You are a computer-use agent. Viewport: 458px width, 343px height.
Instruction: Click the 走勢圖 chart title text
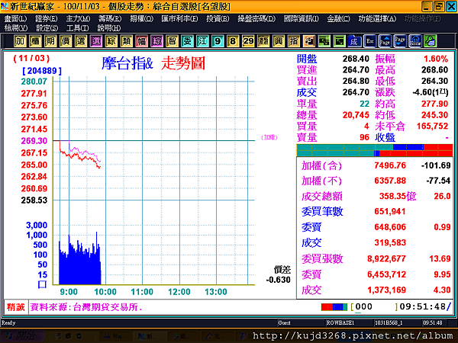tap(183, 63)
